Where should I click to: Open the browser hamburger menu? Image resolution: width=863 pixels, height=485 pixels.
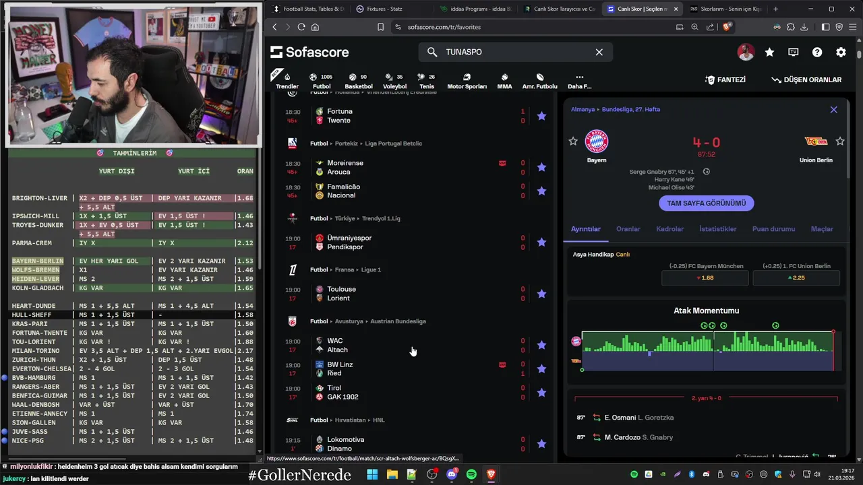pos(852,27)
